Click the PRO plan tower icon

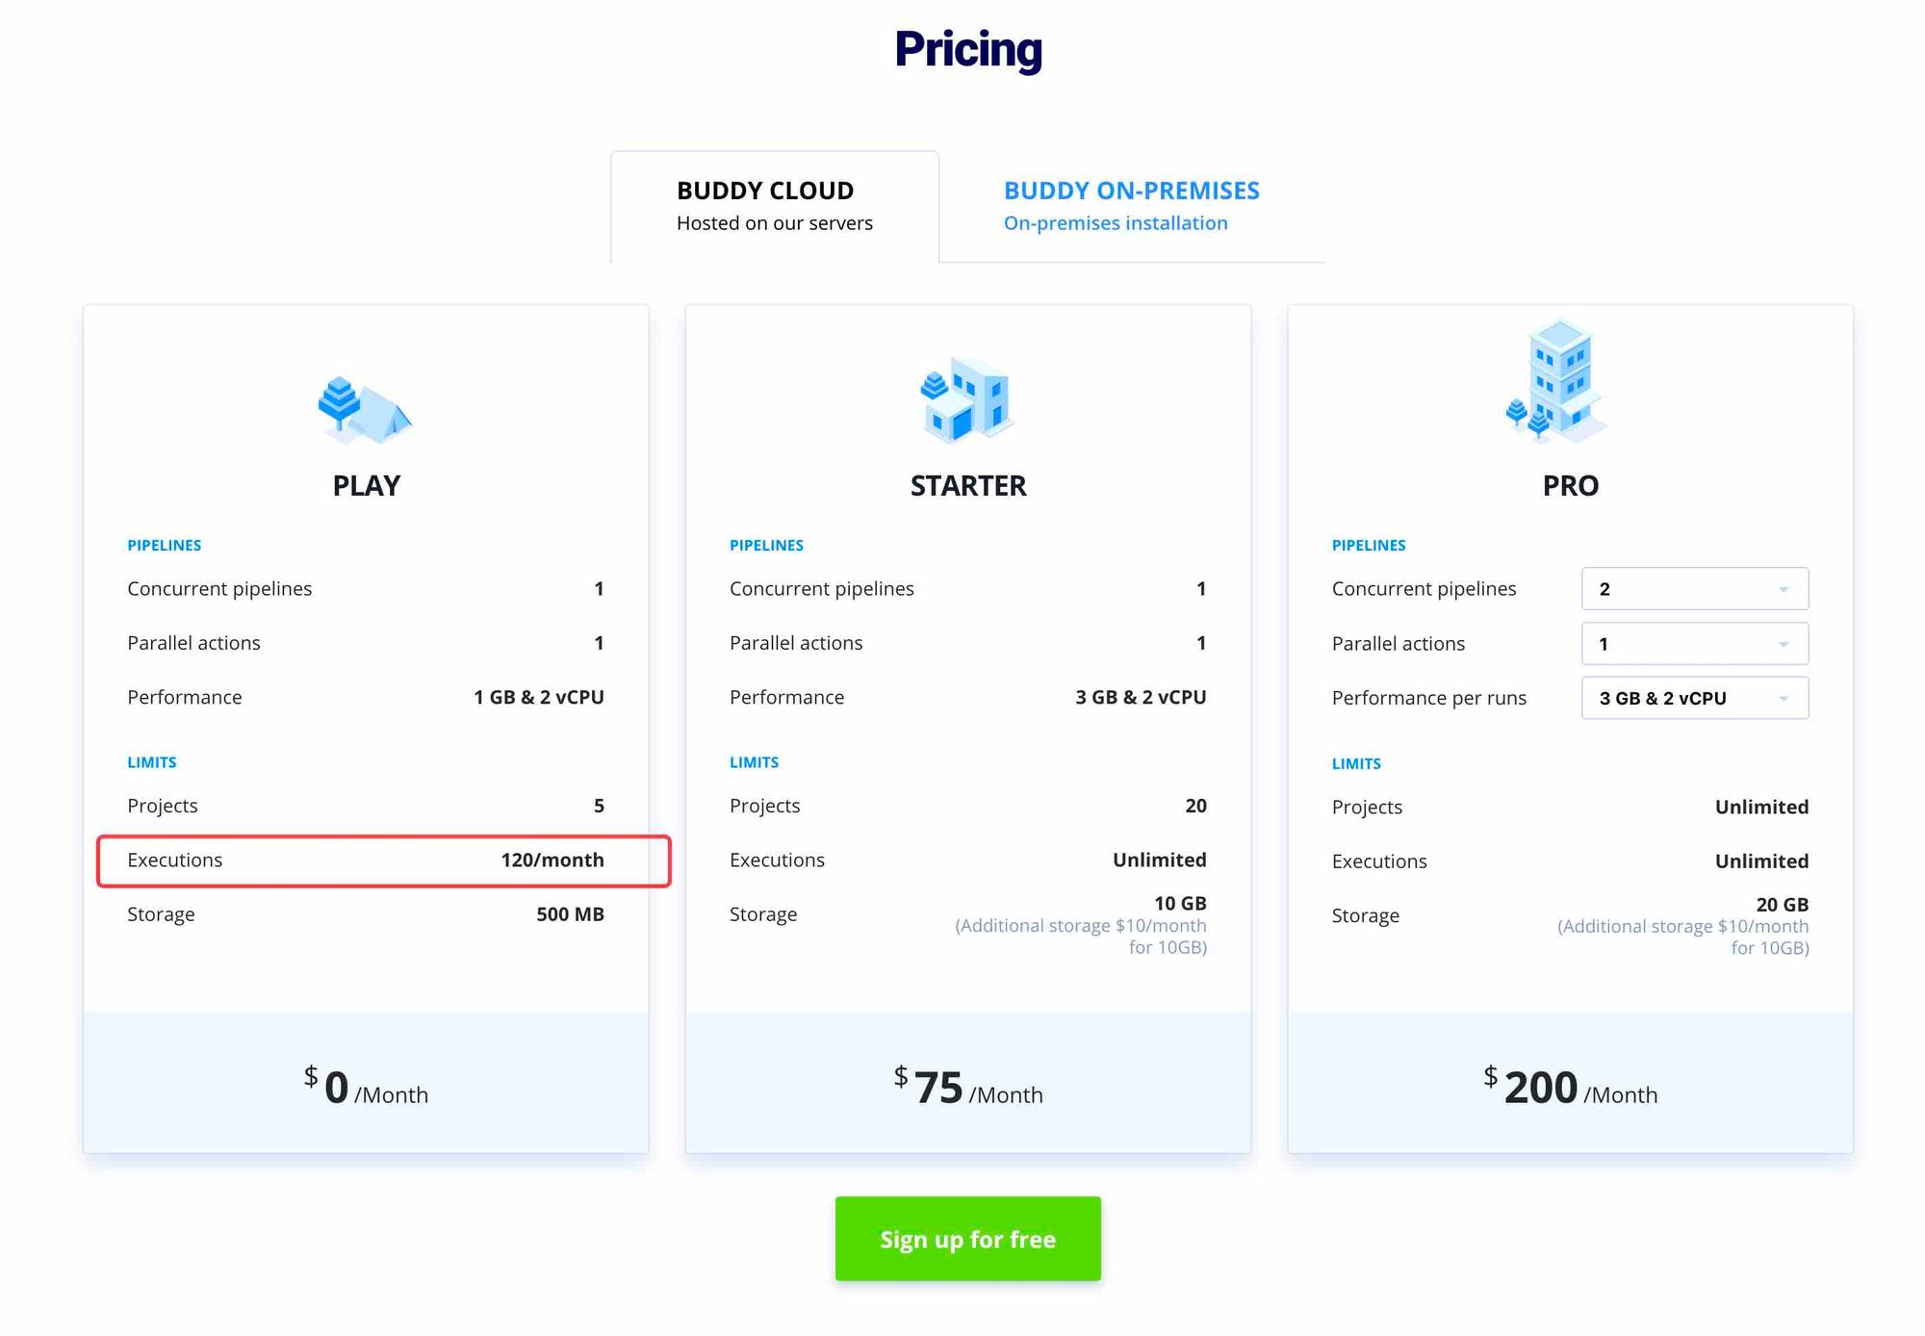point(1559,382)
